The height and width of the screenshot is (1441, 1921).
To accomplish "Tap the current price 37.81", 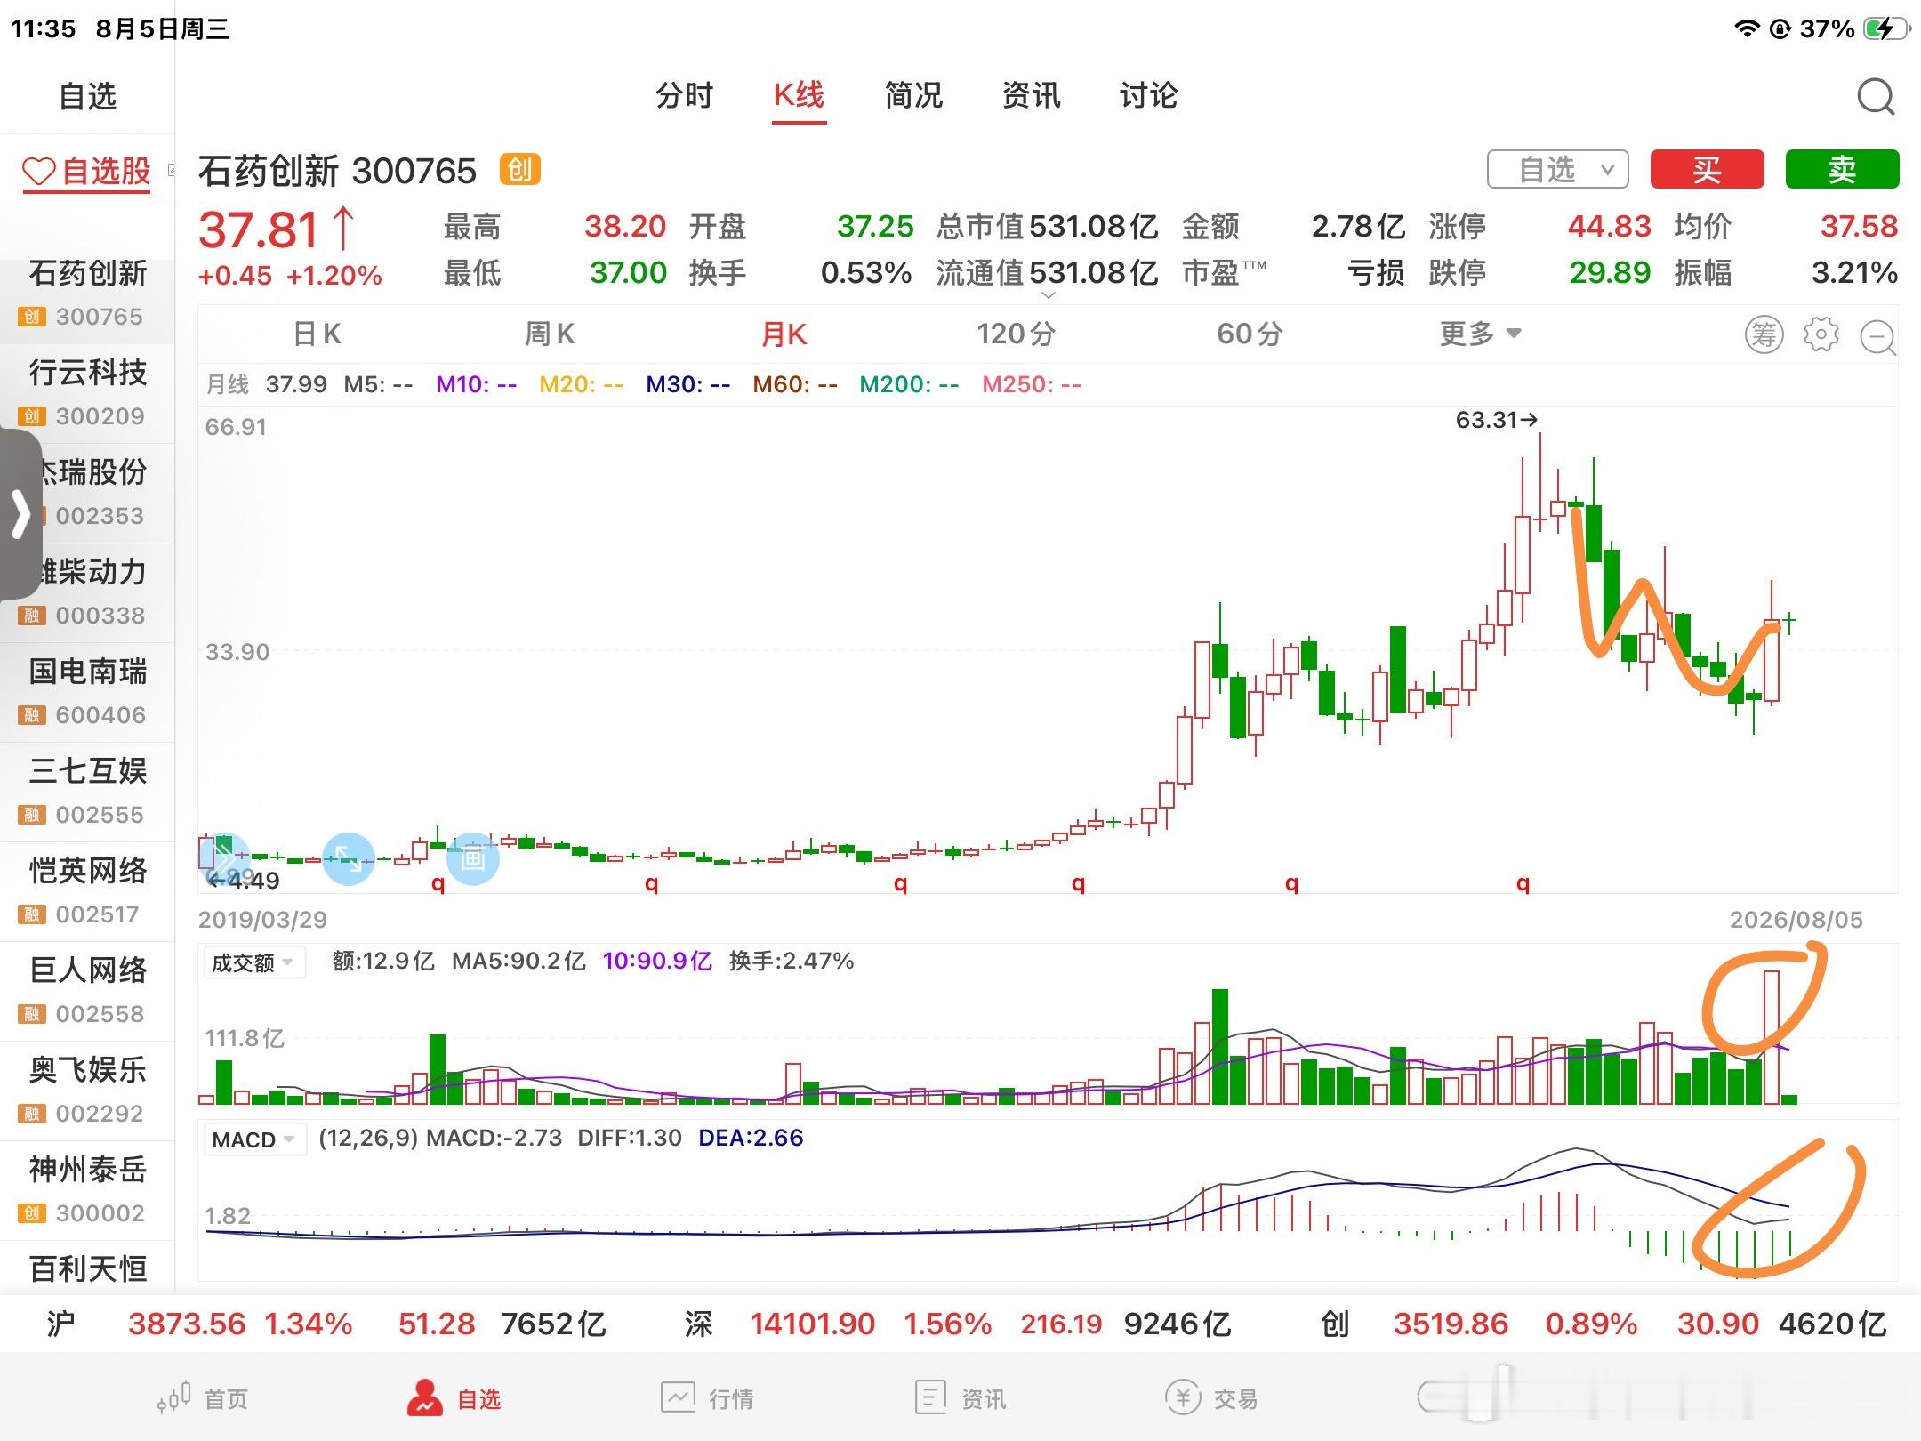I will click(259, 230).
